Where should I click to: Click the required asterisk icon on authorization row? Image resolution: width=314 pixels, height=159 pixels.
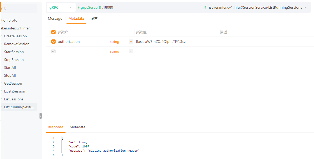131,42
